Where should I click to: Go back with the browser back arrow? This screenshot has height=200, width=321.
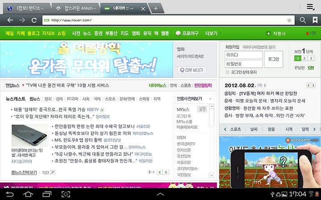[10, 20]
